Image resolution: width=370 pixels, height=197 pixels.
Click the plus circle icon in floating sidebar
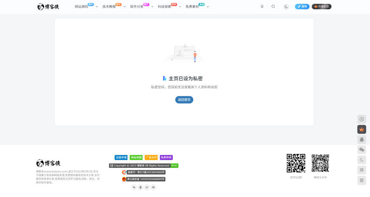(362, 119)
